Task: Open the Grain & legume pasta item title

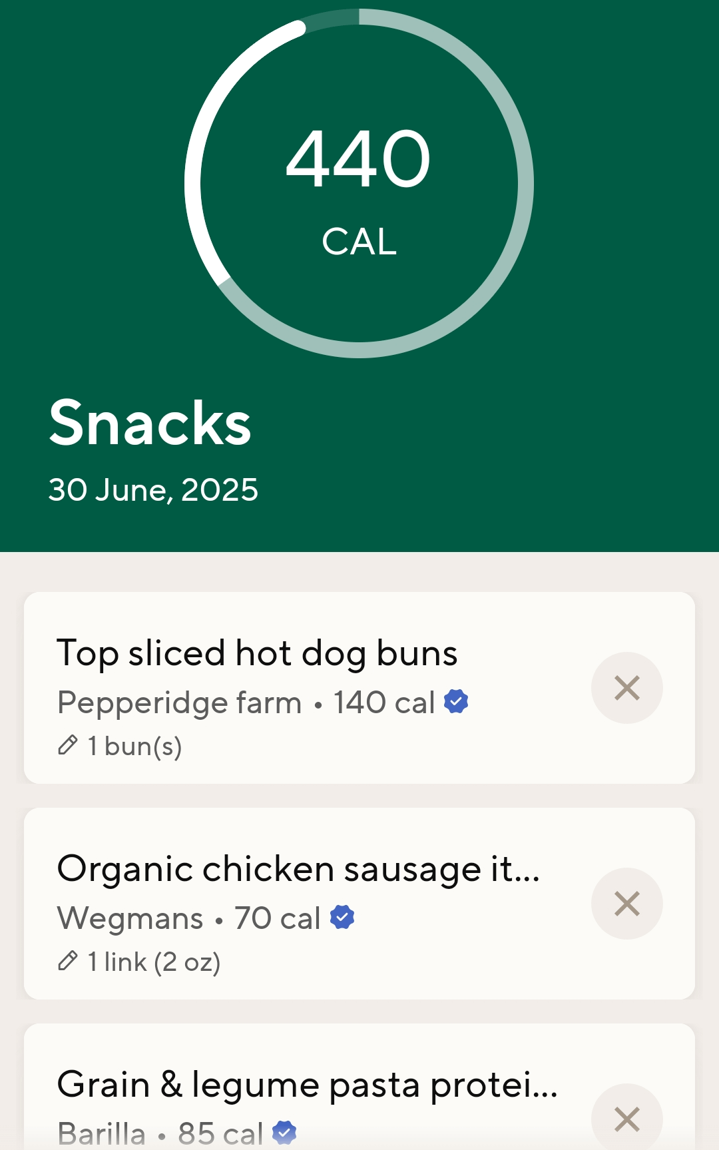Action: (307, 1084)
